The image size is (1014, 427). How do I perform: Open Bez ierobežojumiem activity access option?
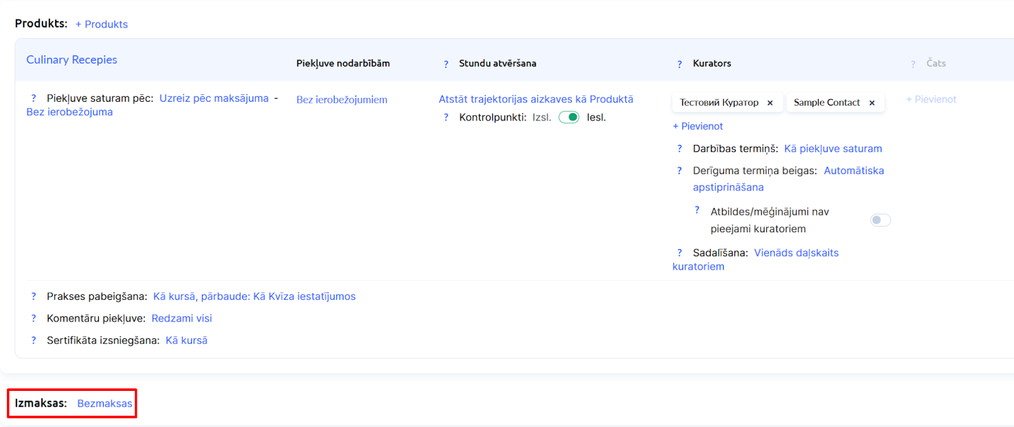(342, 100)
